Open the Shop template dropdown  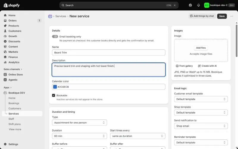(201, 113)
